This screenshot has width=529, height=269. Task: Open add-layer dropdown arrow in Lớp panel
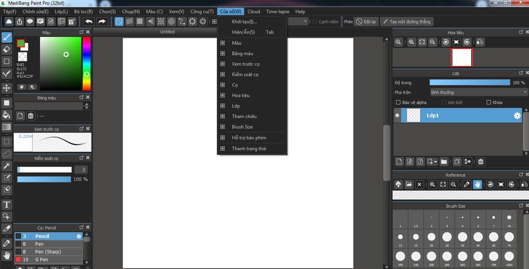point(435,162)
